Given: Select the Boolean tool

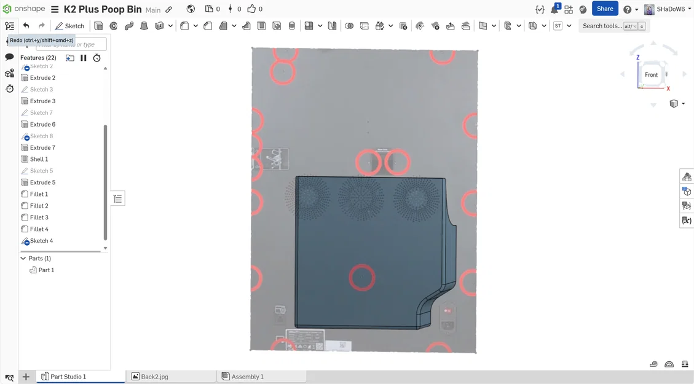Looking at the screenshot, I should 349,26.
